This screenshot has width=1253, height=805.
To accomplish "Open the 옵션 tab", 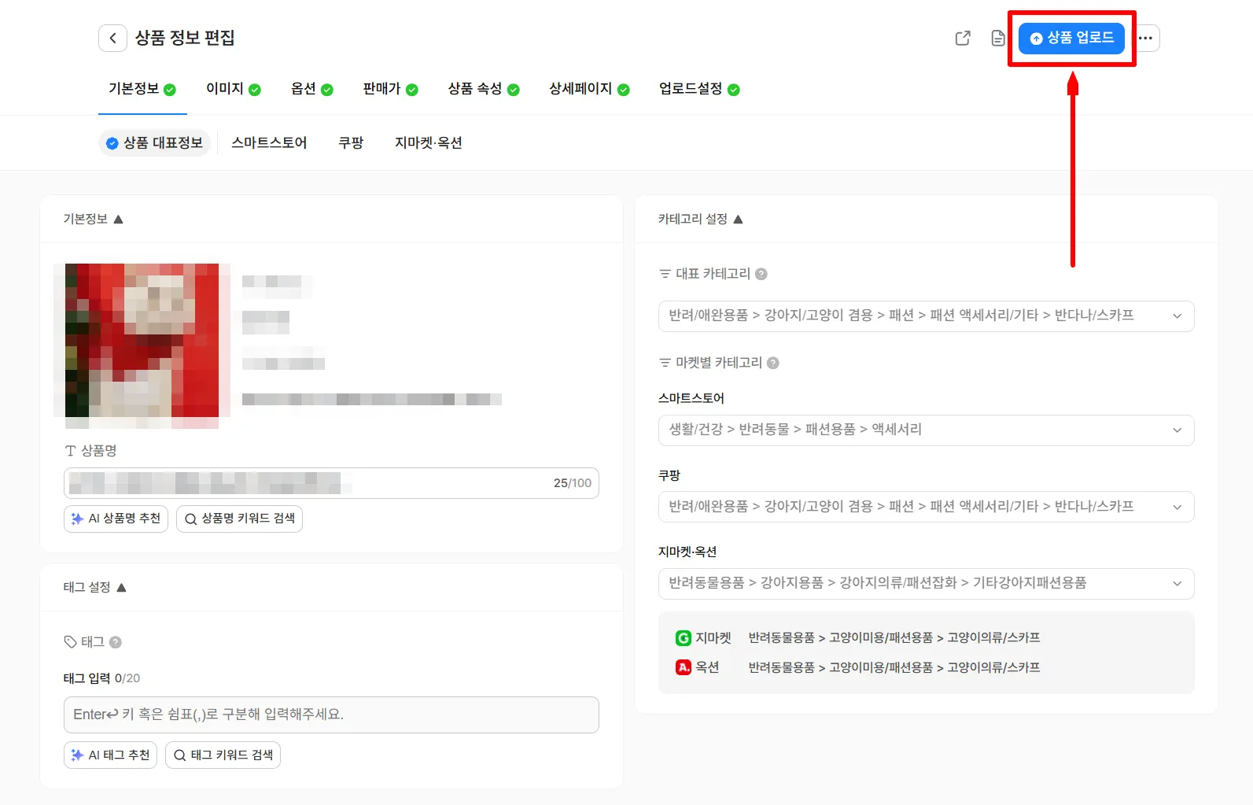I will pos(312,89).
